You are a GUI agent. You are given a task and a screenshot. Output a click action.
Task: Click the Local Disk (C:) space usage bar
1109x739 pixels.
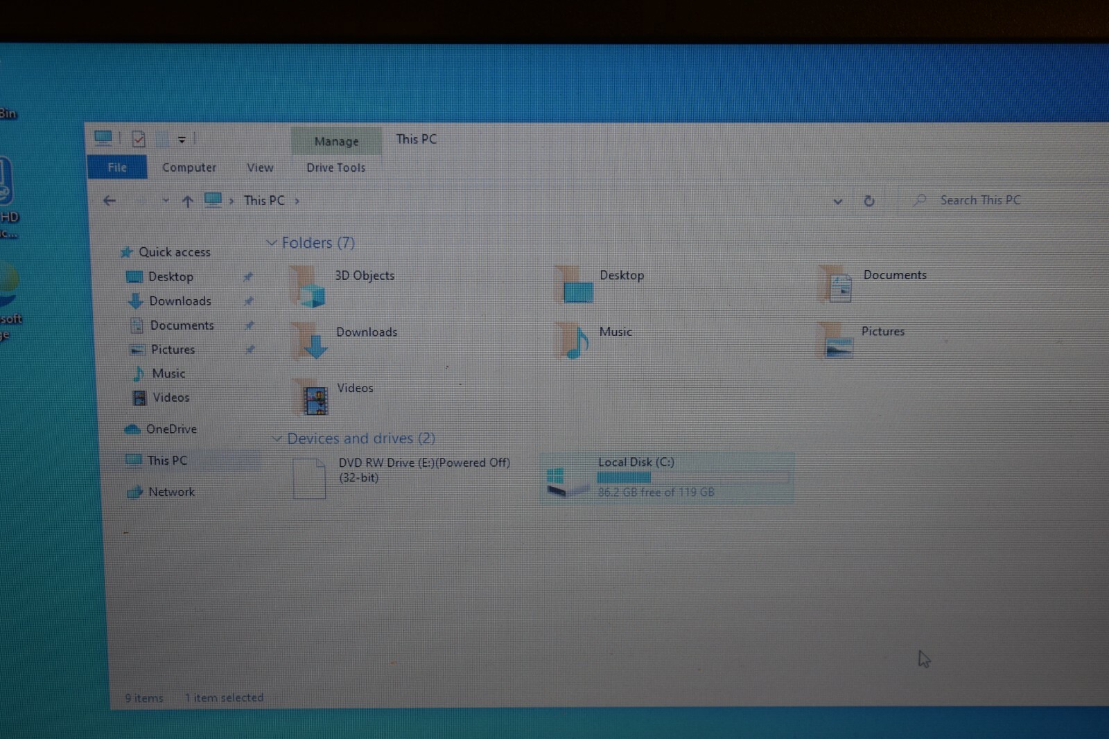693,477
